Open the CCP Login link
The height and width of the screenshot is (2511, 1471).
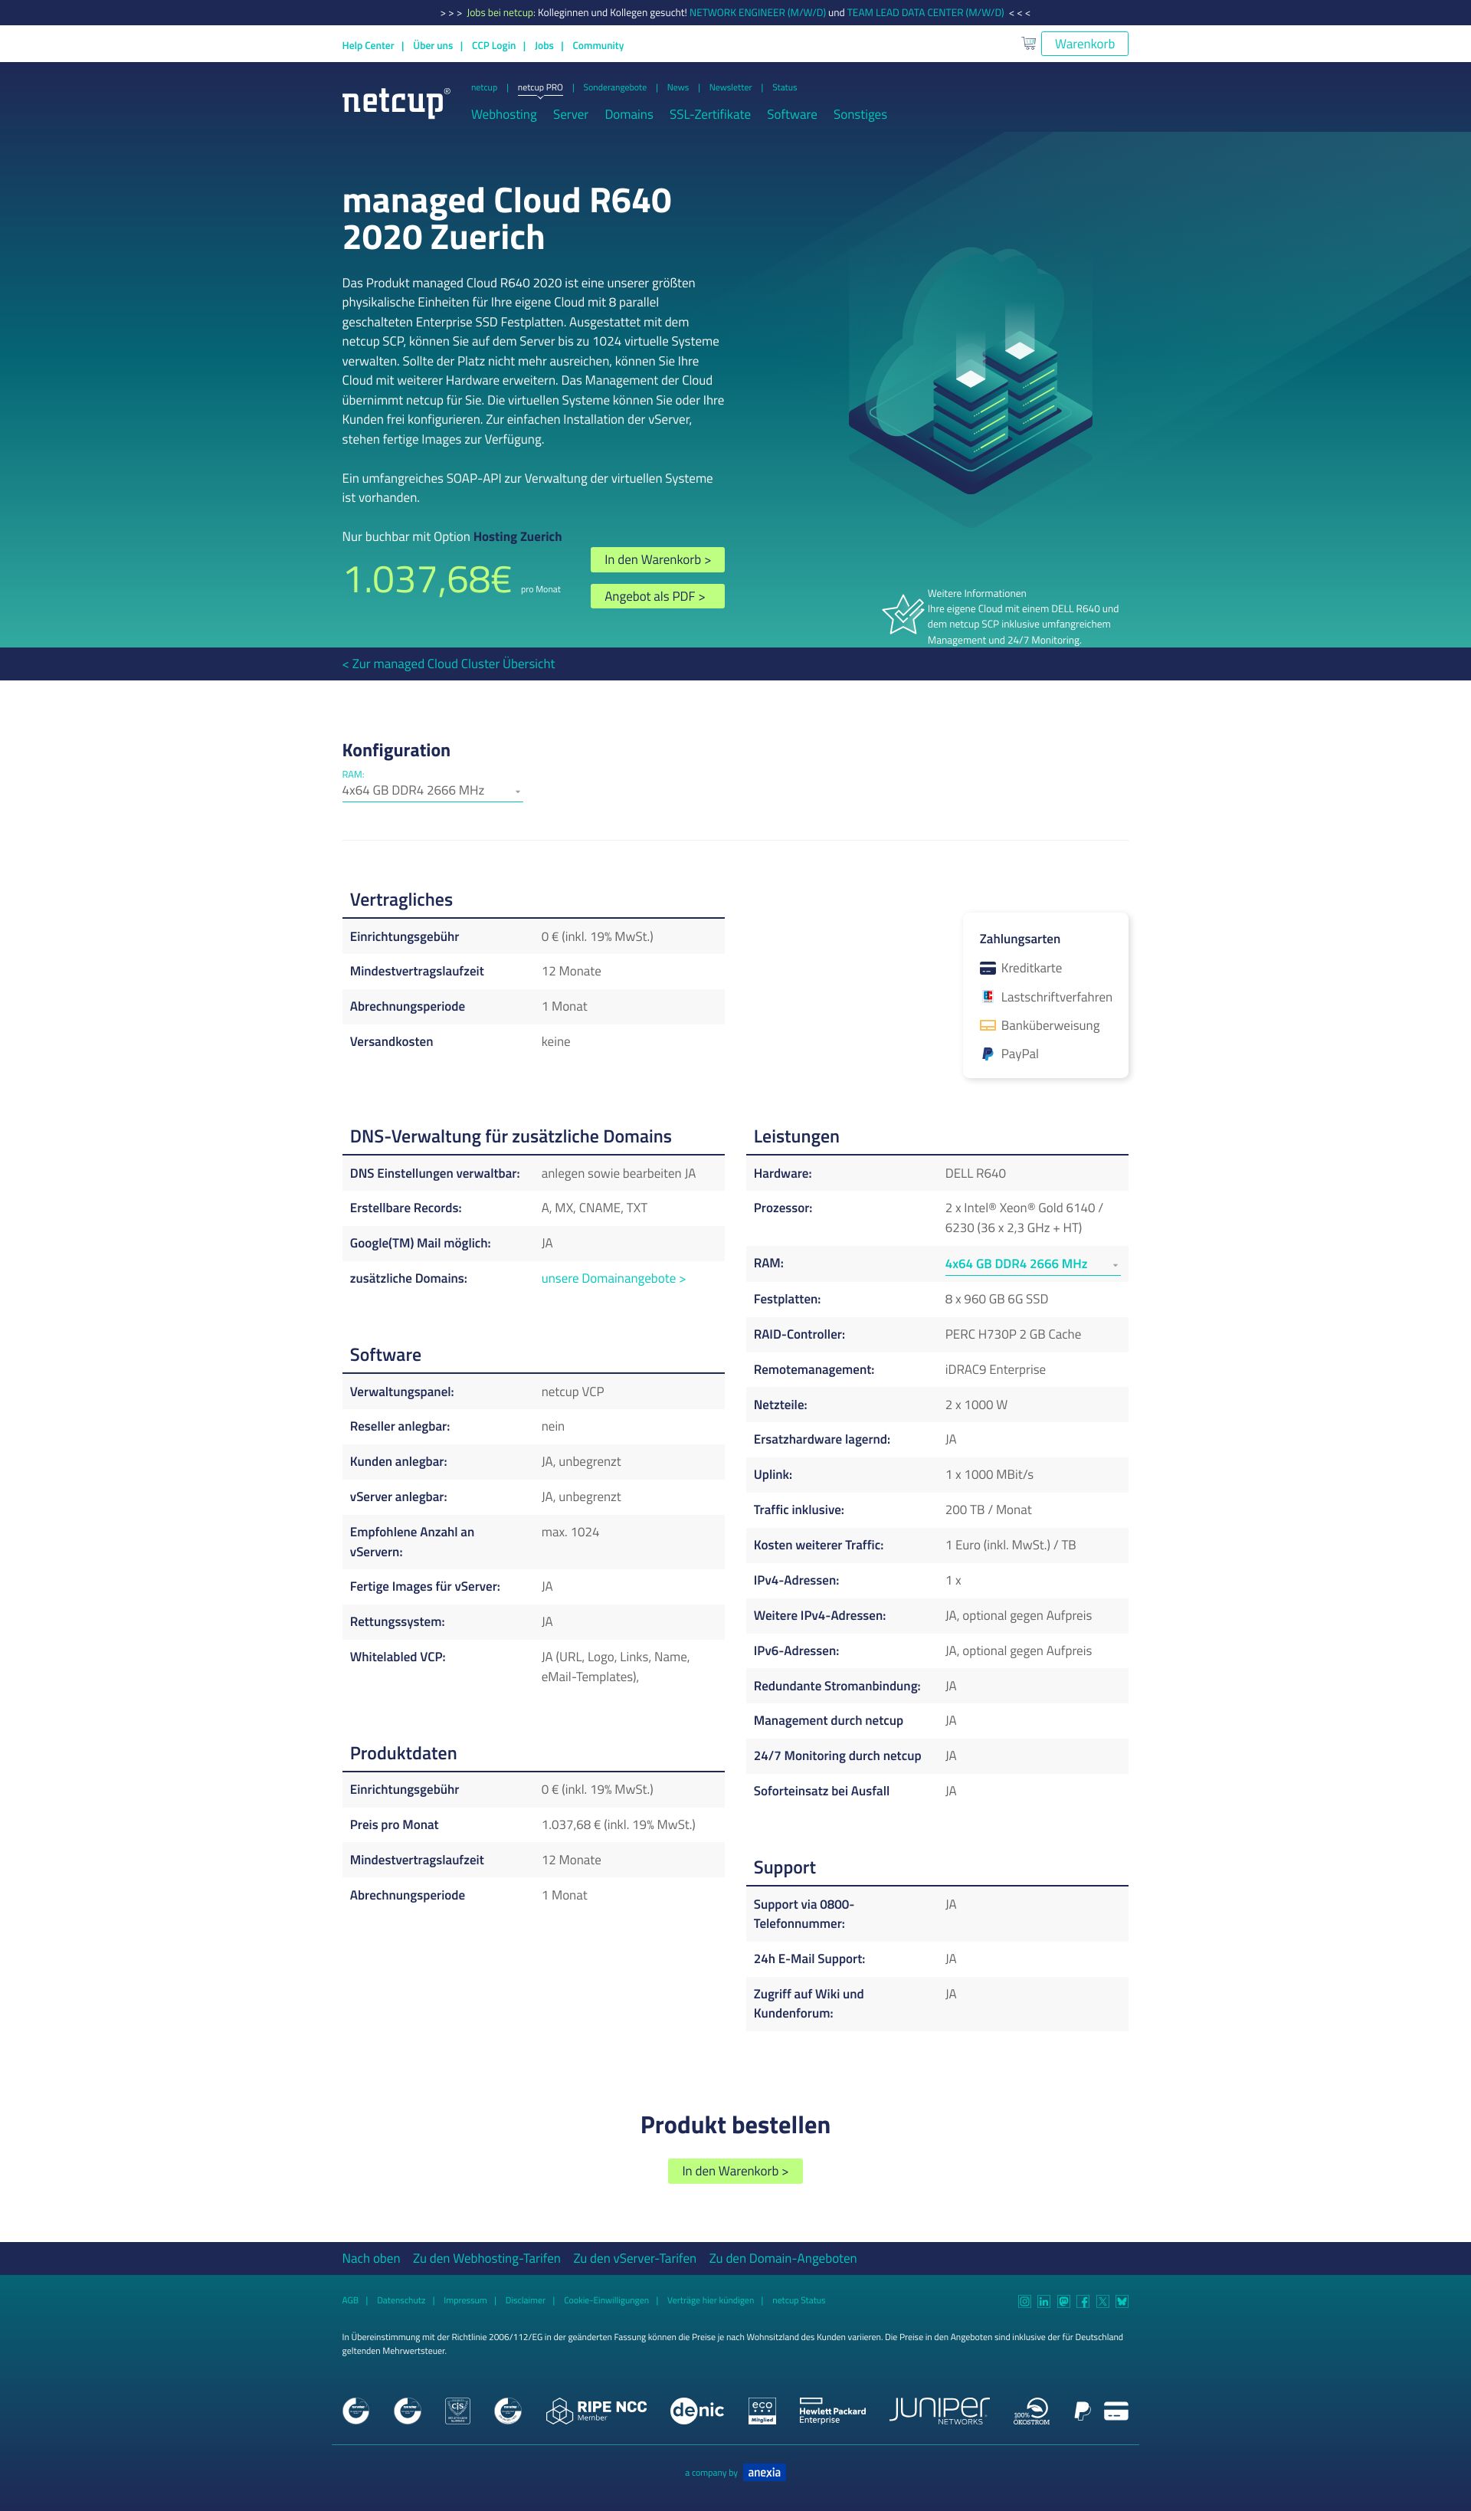[493, 46]
